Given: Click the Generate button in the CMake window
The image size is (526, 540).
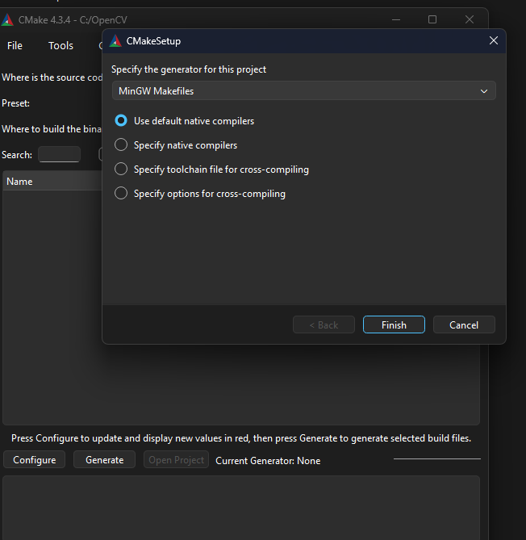Looking at the screenshot, I should (104, 460).
